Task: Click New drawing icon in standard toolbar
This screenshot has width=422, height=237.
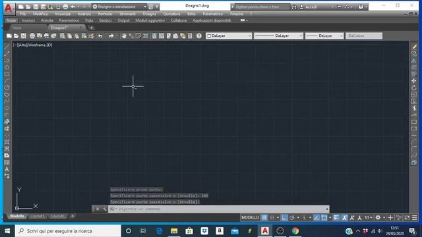Action: (9, 36)
